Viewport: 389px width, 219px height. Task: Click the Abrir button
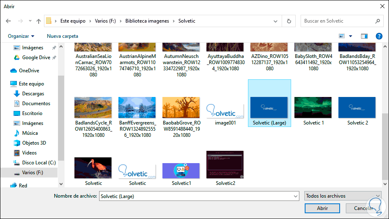click(322, 208)
